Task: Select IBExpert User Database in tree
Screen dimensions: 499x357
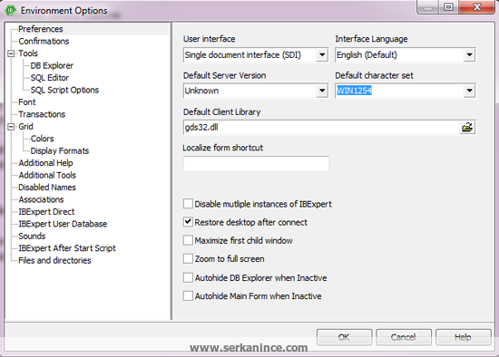Action: click(x=63, y=224)
